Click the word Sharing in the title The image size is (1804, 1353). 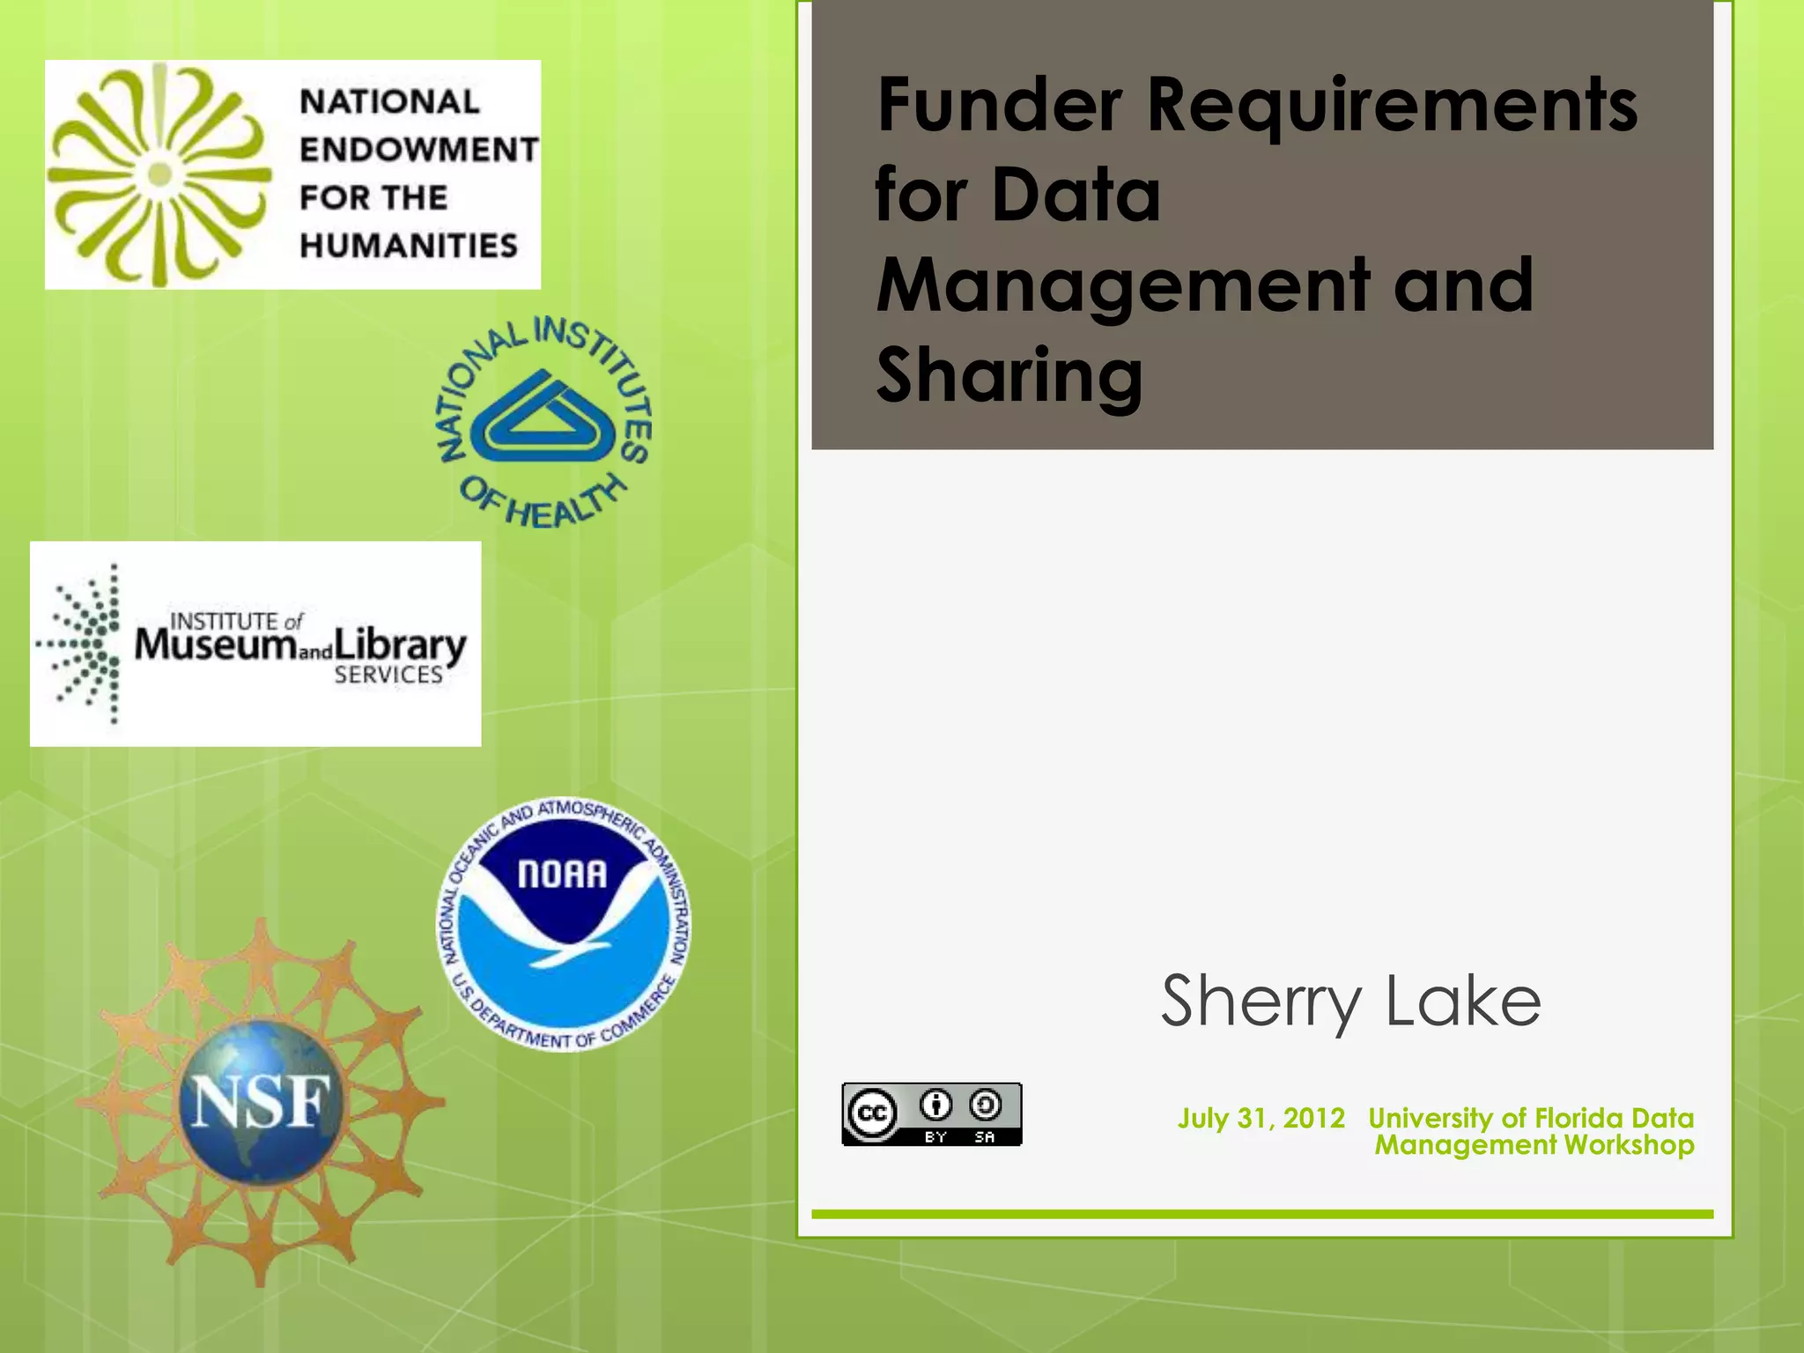pyautogui.click(x=1009, y=376)
